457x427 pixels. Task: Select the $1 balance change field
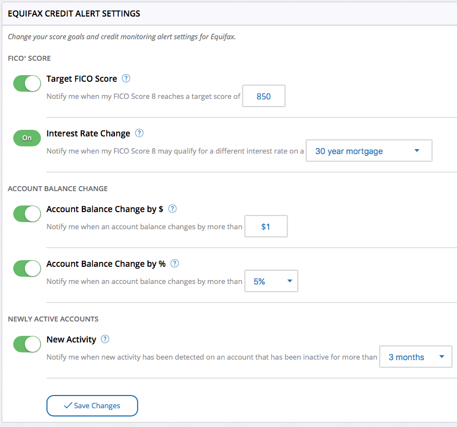tap(266, 226)
